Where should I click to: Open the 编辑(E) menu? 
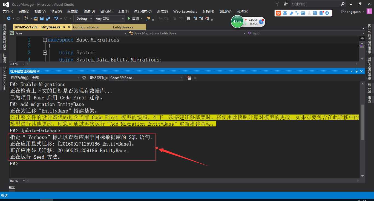pyautogui.click(x=24, y=11)
